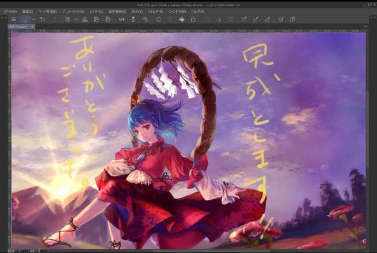This screenshot has height=253, width=377.
Task: Activate the Scale/Rotate transform icon
Action: click(x=193, y=19)
